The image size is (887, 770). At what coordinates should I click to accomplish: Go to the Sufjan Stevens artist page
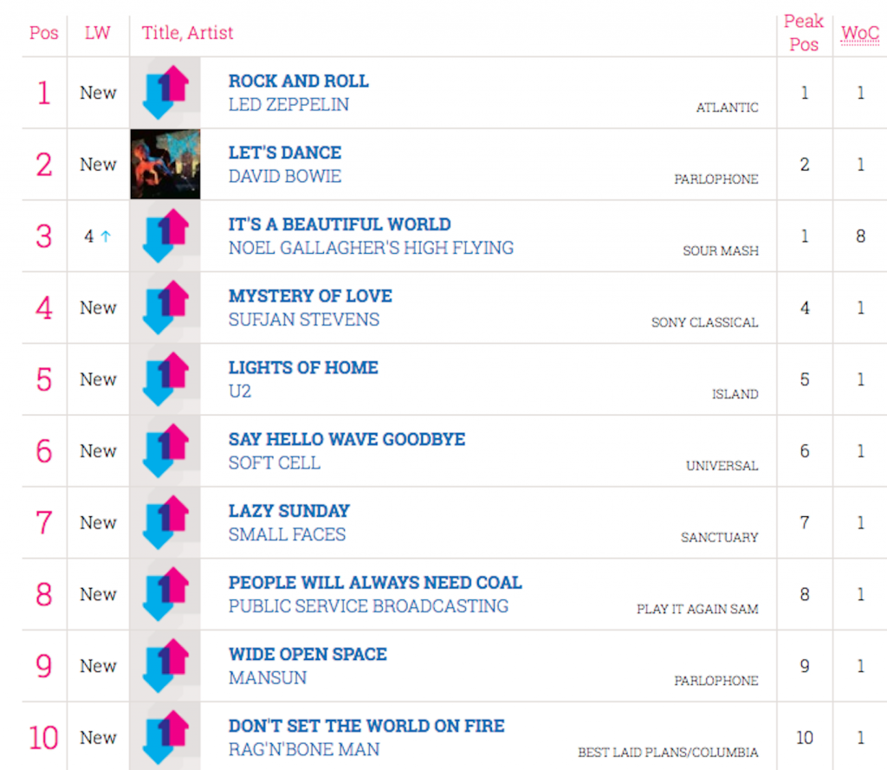(303, 320)
